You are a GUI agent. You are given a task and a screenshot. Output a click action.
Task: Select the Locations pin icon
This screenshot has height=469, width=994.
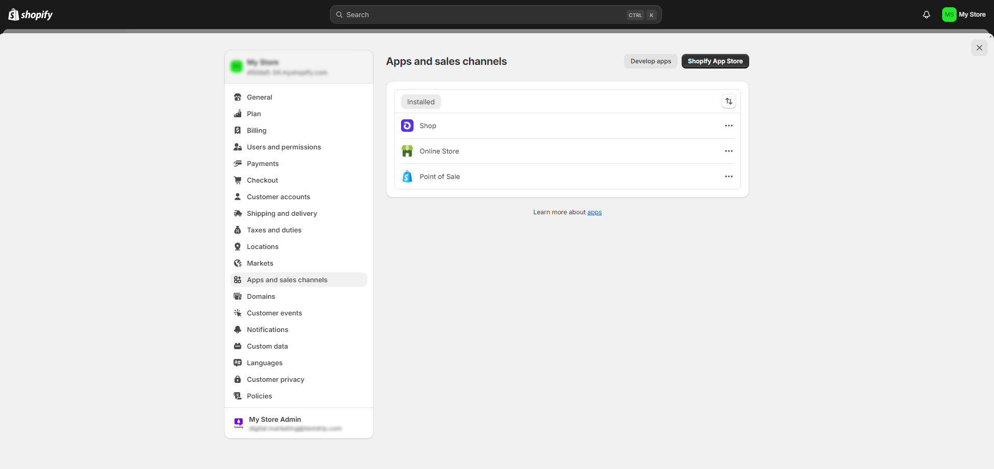tap(238, 246)
